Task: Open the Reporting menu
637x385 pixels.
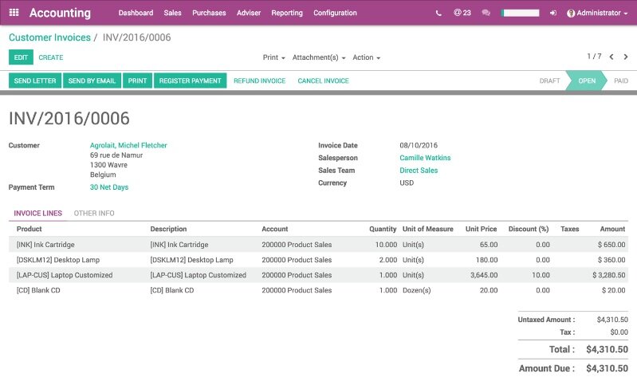Action: [286, 13]
